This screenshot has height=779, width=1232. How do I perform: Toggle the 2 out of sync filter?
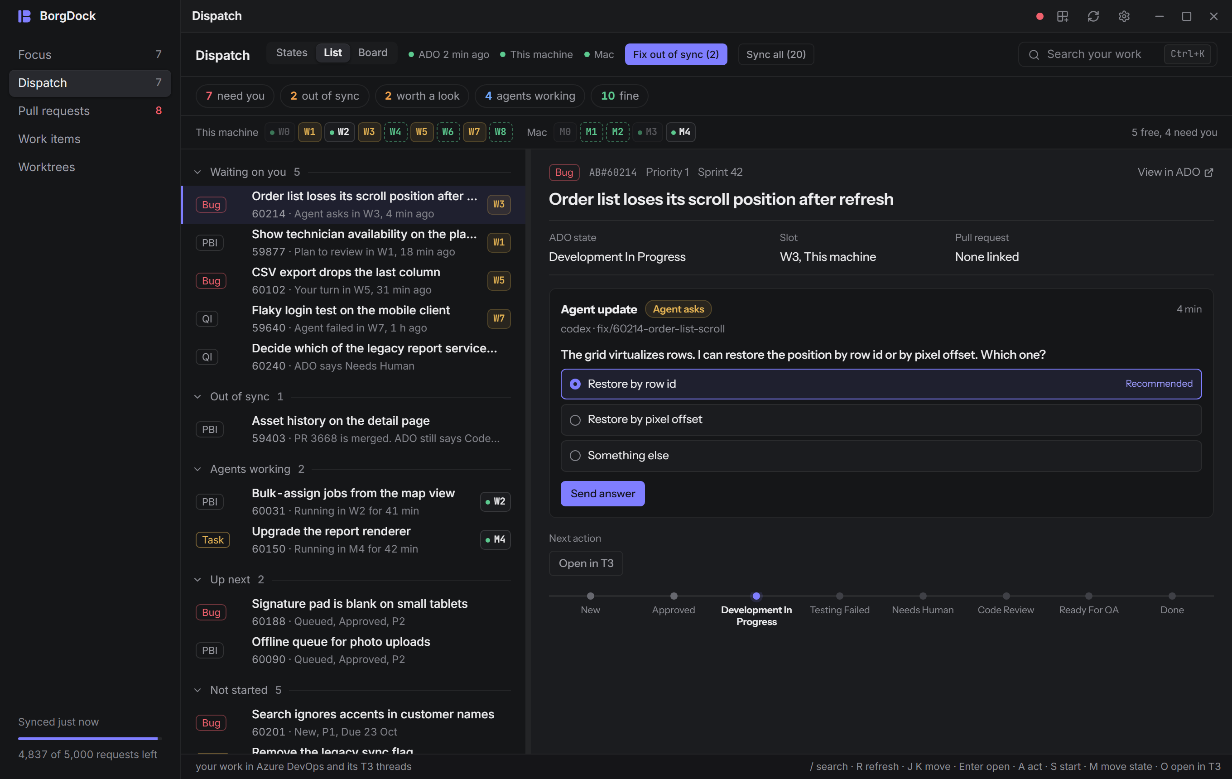click(x=324, y=96)
